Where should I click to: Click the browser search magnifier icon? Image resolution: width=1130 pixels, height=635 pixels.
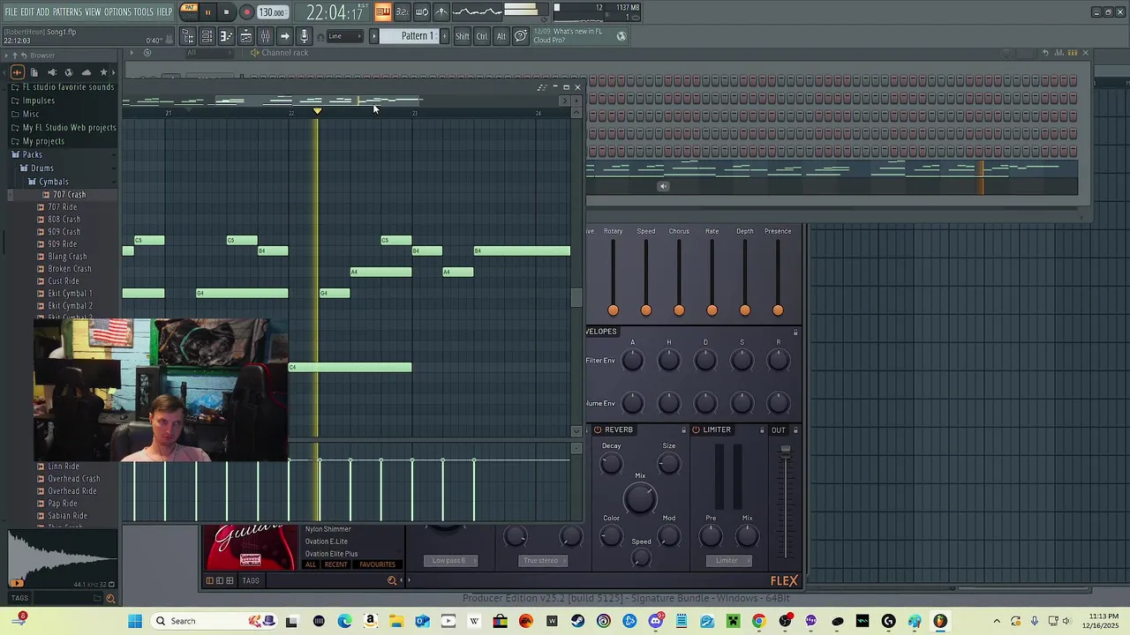click(x=110, y=599)
